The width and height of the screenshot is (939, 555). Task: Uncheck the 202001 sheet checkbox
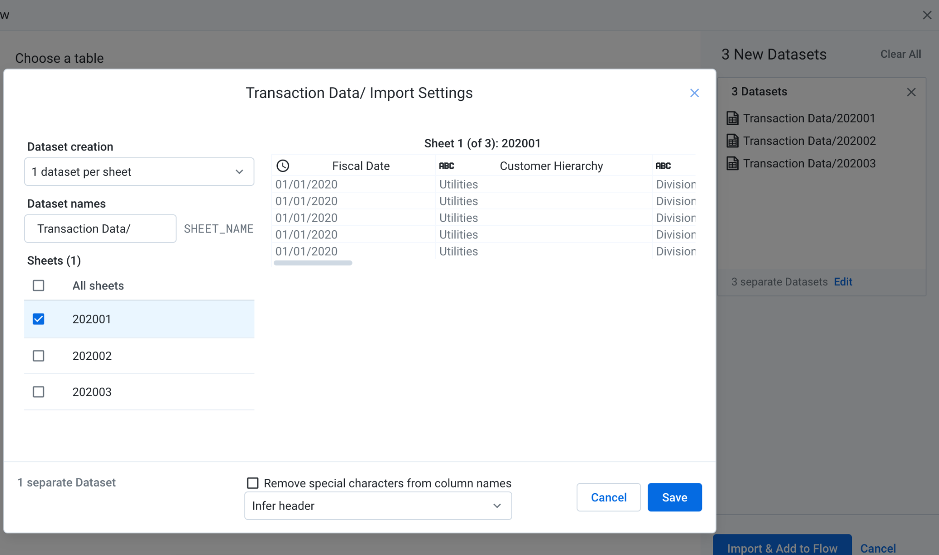(x=39, y=319)
